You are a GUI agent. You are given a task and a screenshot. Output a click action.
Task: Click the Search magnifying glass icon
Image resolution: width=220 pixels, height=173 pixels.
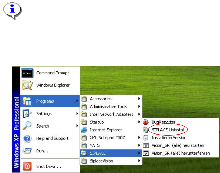pyautogui.click(x=27, y=125)
